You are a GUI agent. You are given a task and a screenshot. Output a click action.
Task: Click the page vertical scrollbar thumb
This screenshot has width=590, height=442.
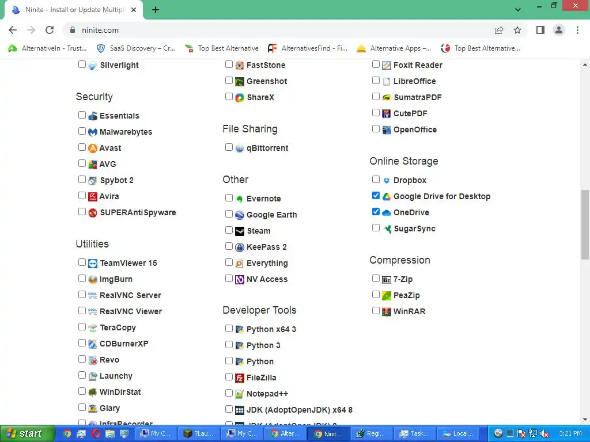tap(585, 224)
